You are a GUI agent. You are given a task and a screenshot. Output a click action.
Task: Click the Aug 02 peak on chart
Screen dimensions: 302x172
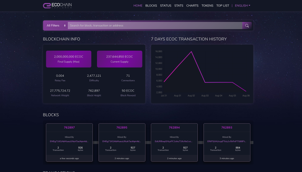[191, 51]
